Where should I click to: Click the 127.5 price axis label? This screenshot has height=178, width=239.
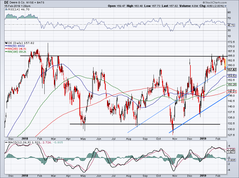click(x=231, y=135)
